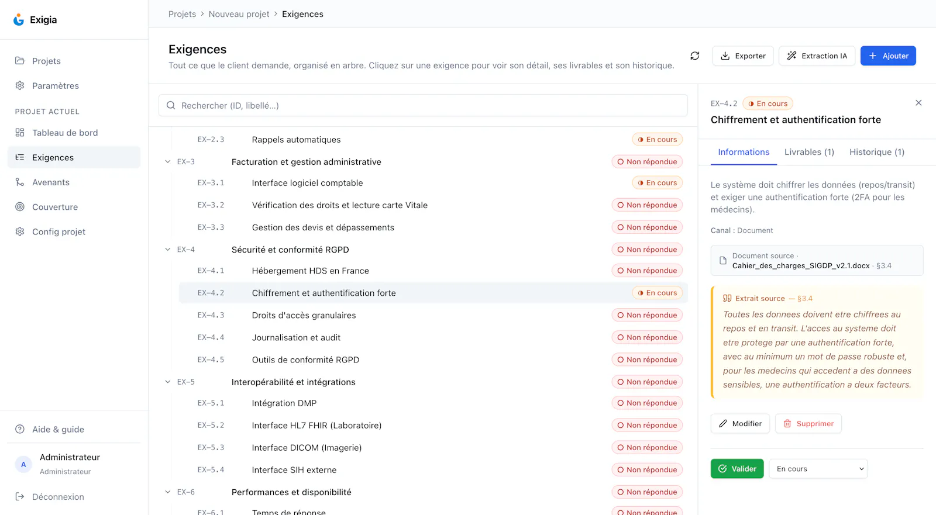This screenshot has height=515, width=936.
Task: Click the Exigia logo icon
Action: 19,20
